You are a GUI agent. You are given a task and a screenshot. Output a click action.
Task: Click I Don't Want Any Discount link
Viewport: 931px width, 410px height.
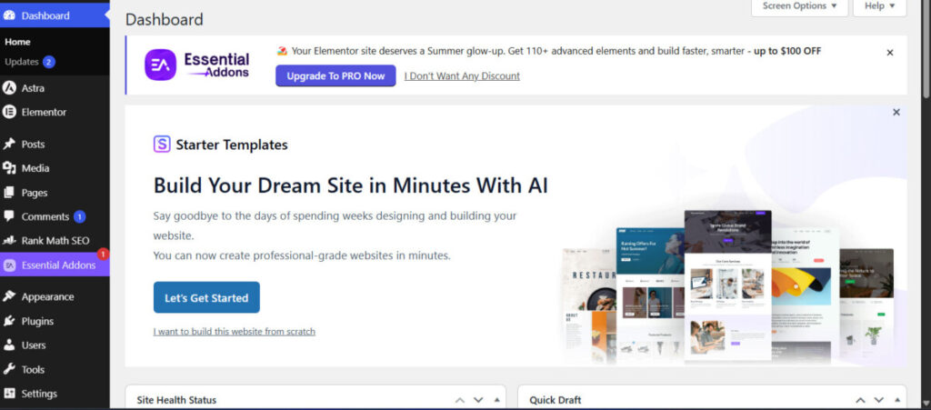pos(462,76)
